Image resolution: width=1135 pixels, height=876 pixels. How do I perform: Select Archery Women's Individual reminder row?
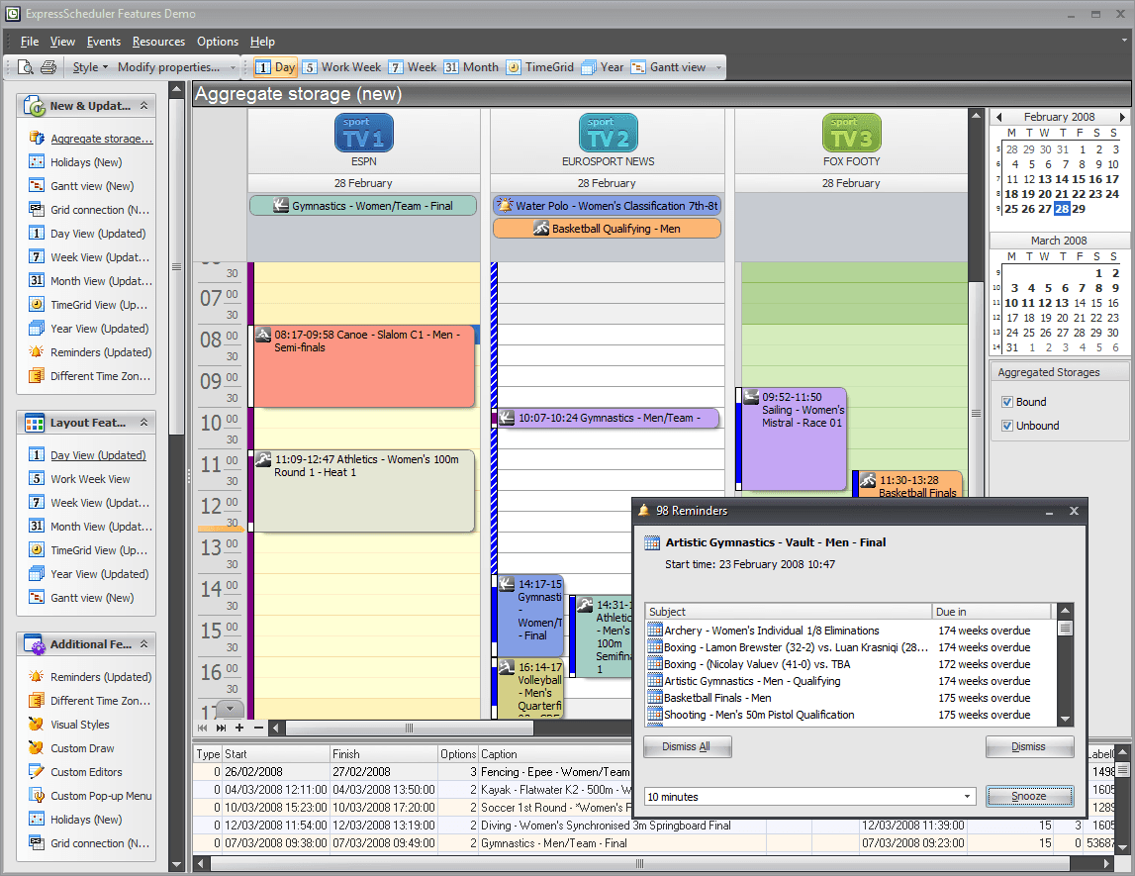tap(851, 631)
